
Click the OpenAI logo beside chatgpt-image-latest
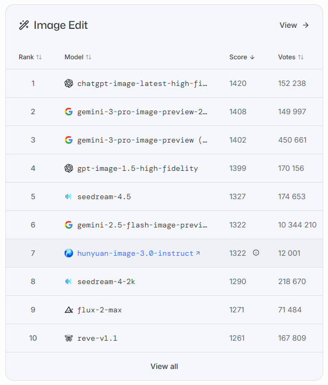(x=69, y=83)
